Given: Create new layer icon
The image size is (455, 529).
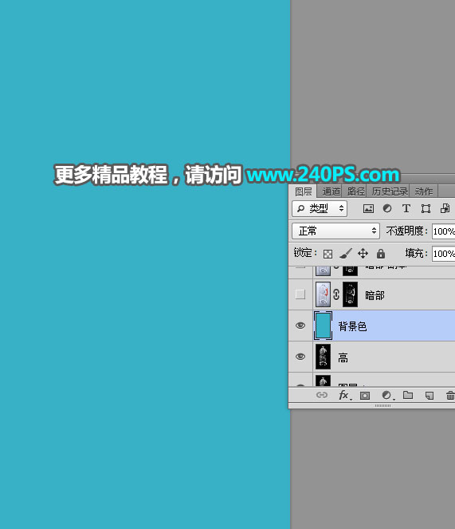Looking at the screenshot, I should (430, 396).
